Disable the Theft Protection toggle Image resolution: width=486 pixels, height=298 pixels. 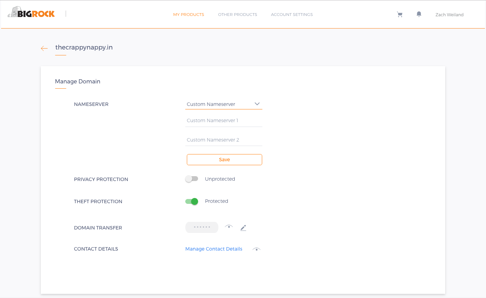click(x=191, y=201)
